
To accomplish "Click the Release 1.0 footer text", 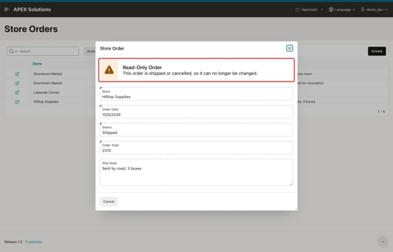I will click(x=13, y=242).
